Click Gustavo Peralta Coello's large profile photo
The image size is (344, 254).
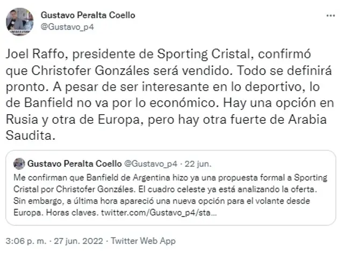pyautogui.click(x=20, y=21)
